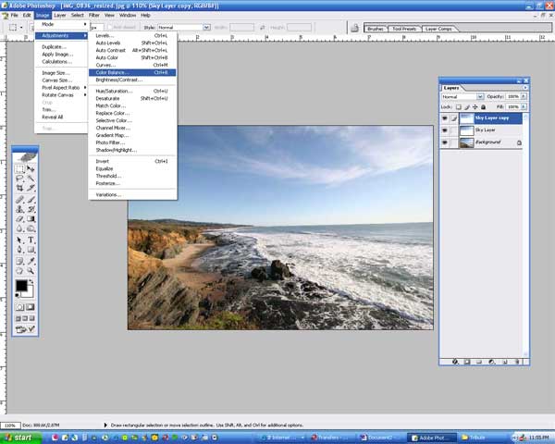
Task: Choose Levels menu item
Action: [132, 35]
